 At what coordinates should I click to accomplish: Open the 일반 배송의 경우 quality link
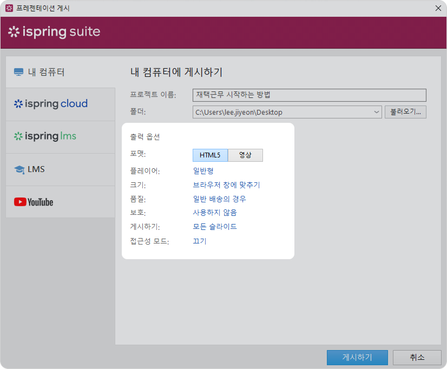coord(219,199)
